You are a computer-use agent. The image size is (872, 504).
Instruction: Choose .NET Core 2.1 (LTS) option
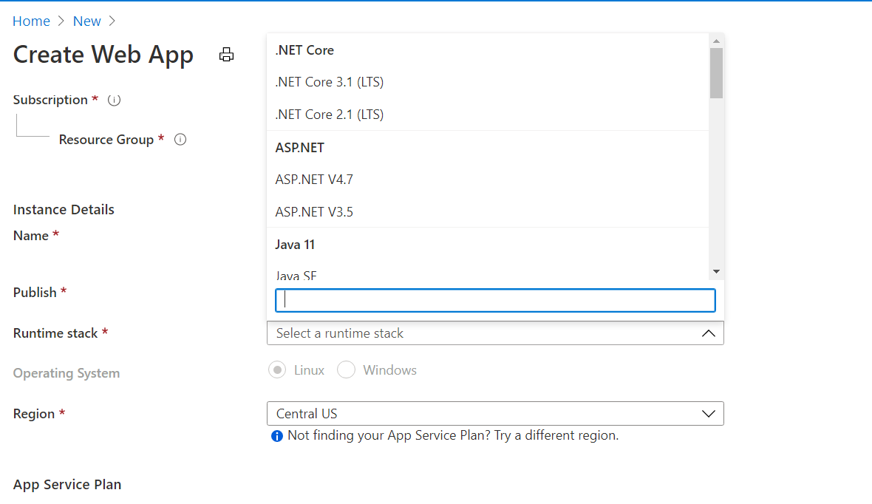(330, 115)
